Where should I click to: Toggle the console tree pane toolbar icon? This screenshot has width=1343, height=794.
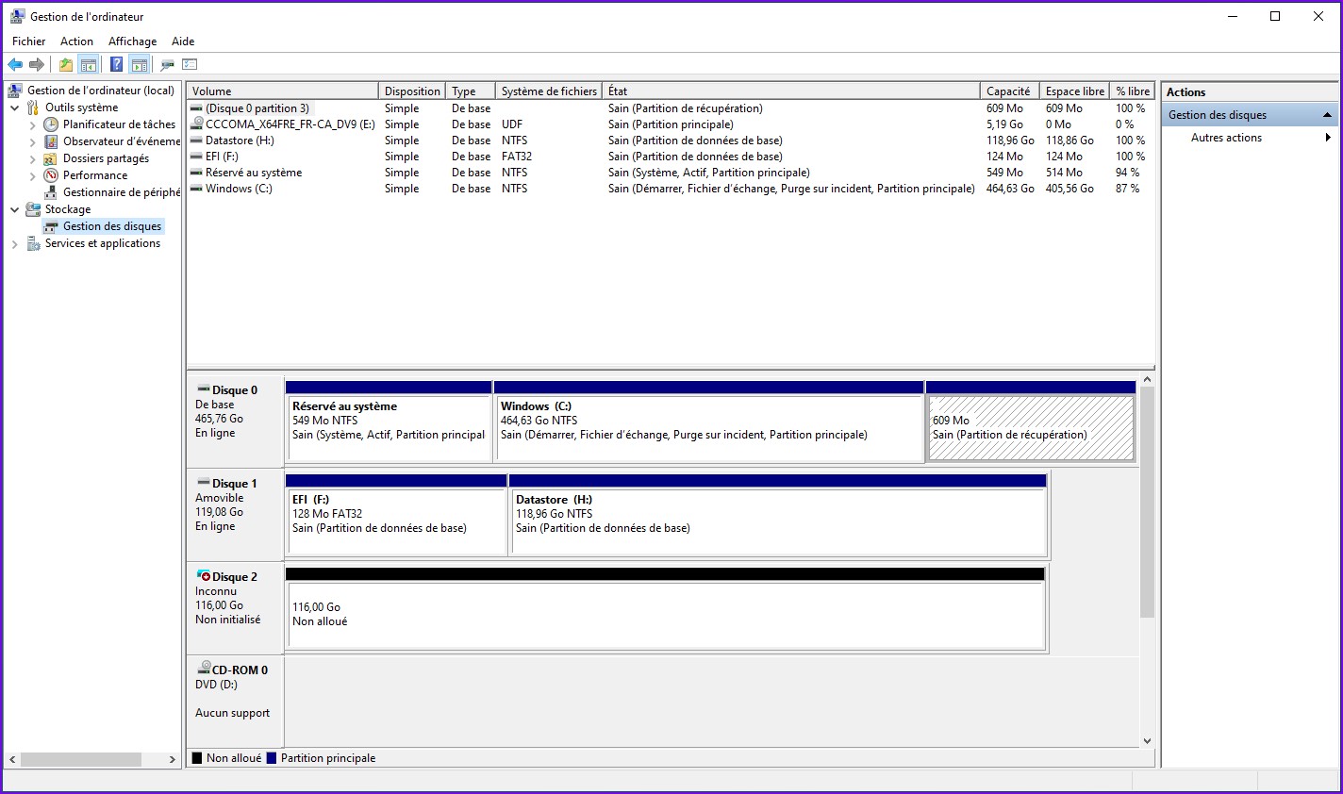89,64
